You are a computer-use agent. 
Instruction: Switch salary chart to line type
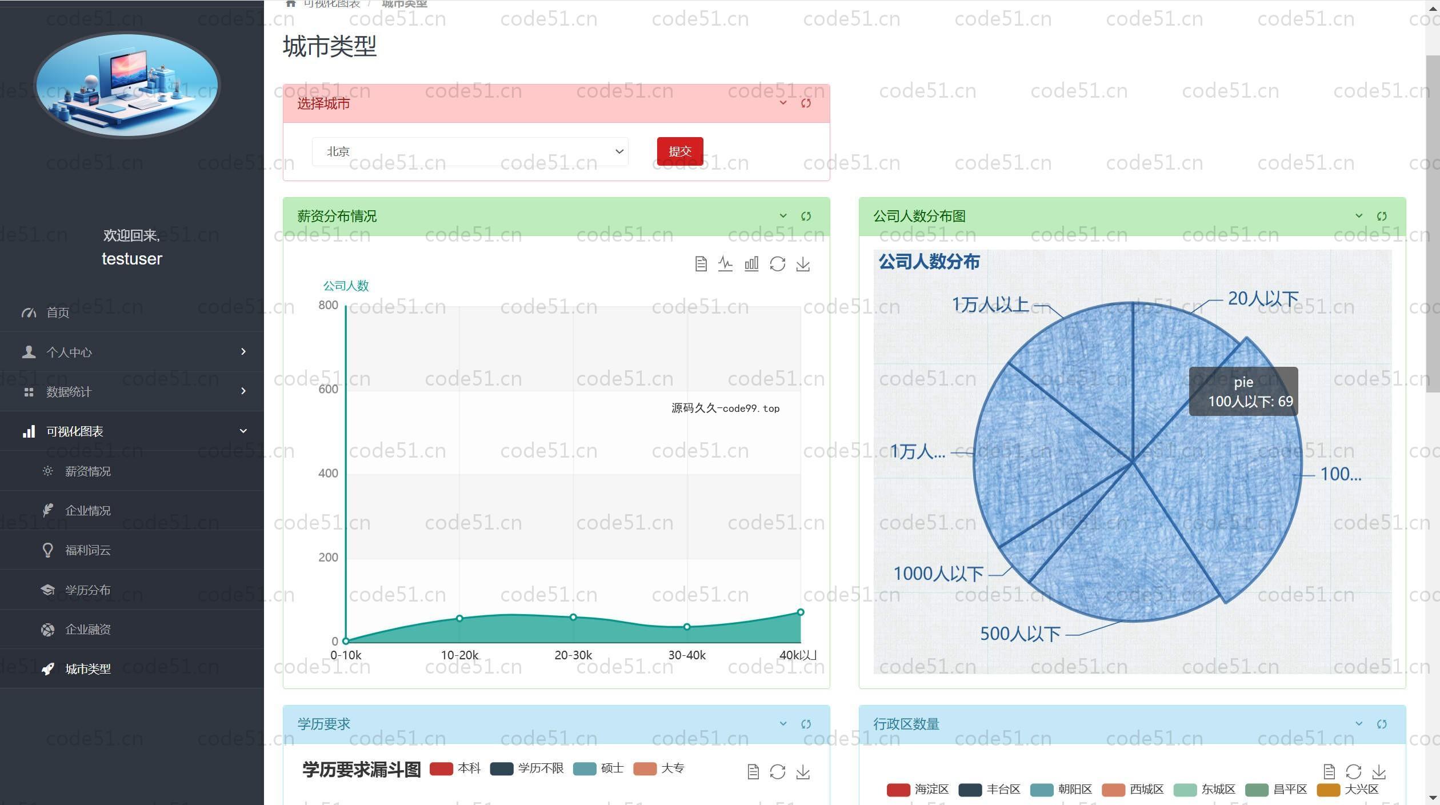point(725,264)
